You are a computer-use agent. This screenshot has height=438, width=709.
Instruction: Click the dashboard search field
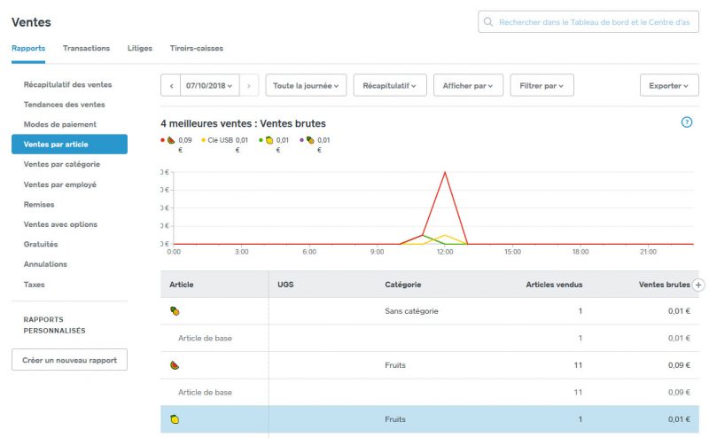[588, 21]
